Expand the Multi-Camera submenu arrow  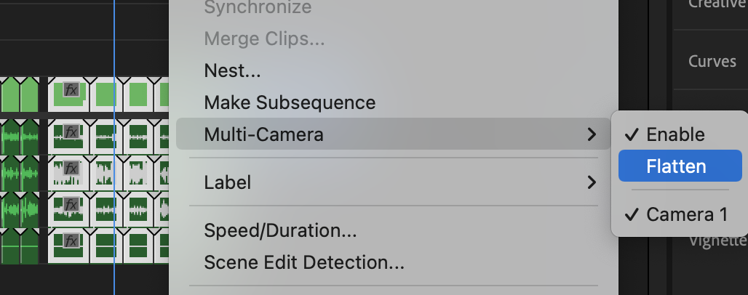(592, 134)
